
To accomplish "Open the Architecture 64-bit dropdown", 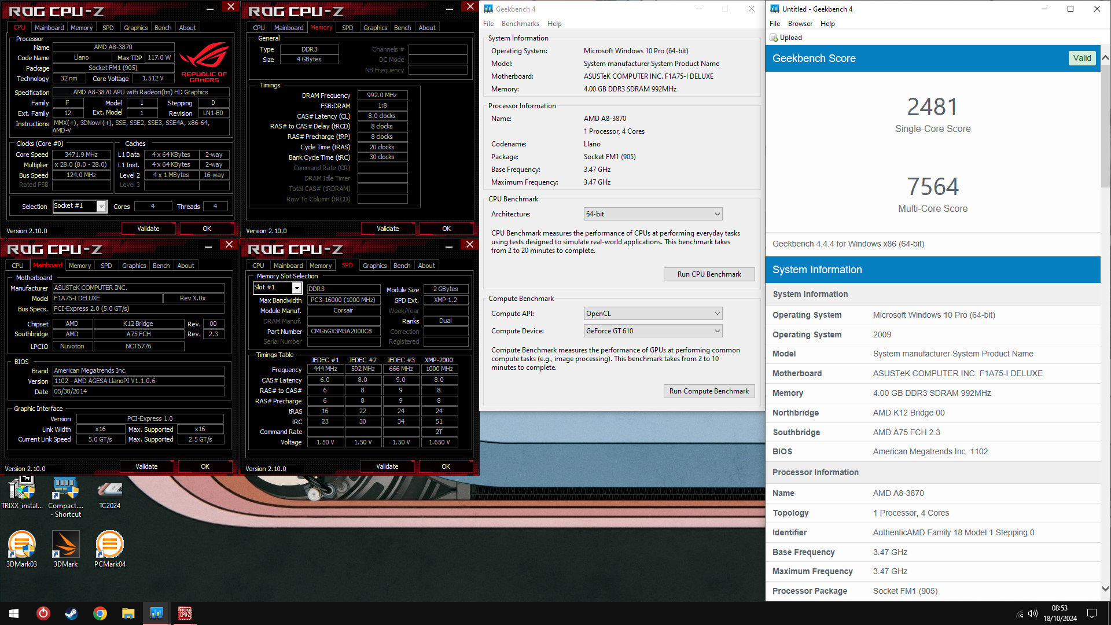I will tap(653, 214).
